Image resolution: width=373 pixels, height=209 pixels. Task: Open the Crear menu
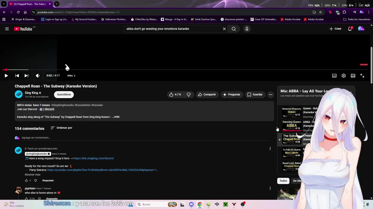pyautogui.click(x=335, y=29)
